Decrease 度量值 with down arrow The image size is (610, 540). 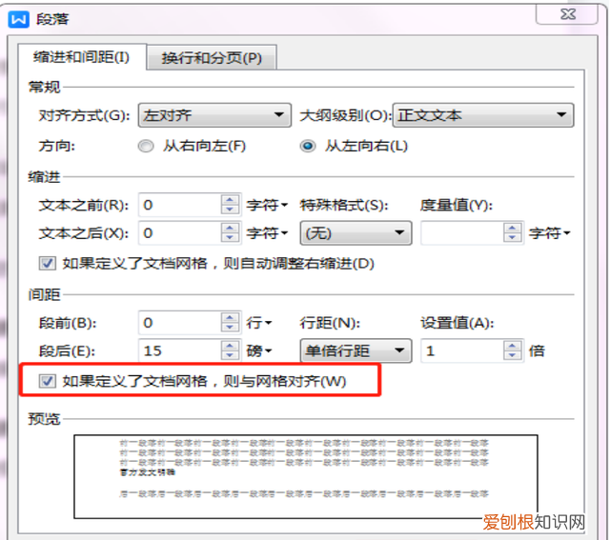point(513,238)
